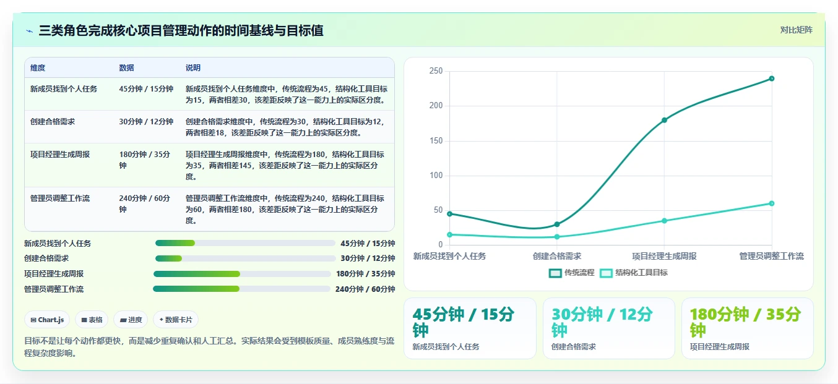Click the 240分钟 / 60分钟 progress value label
838x384 pixels.
tap(365, 289)
